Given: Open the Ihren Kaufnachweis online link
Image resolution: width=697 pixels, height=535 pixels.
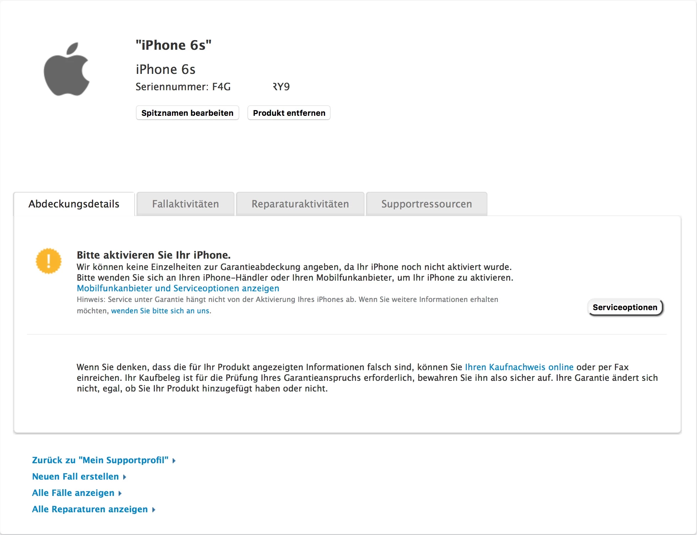Looking at the screenshot, I should click(x=519, y=367).
